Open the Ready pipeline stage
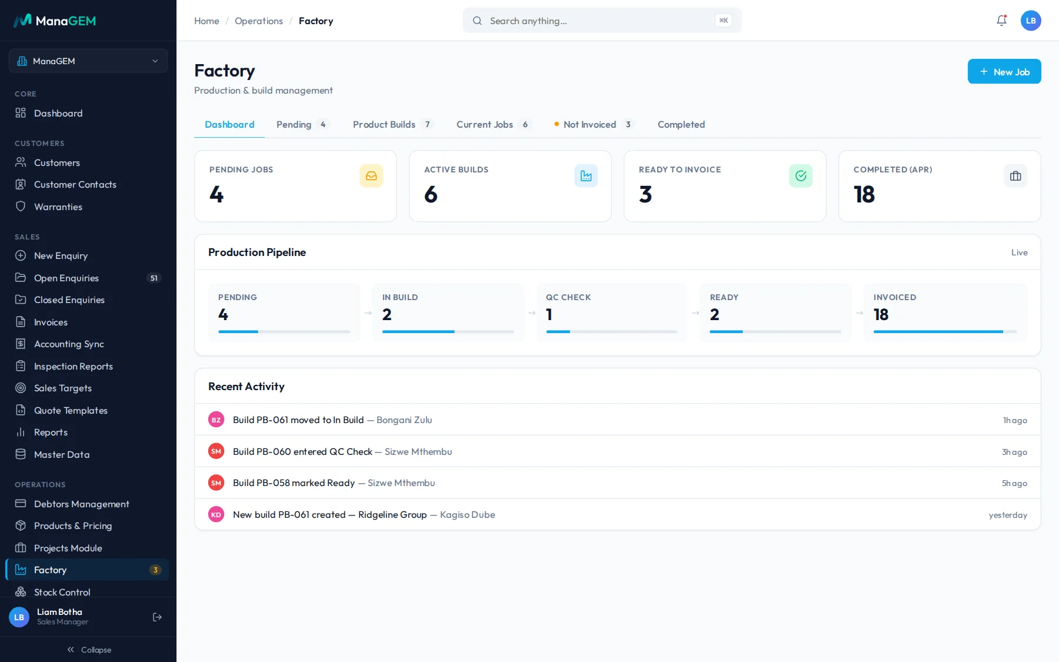Screen dimensions: 1059x662 [x=775, y=312]
